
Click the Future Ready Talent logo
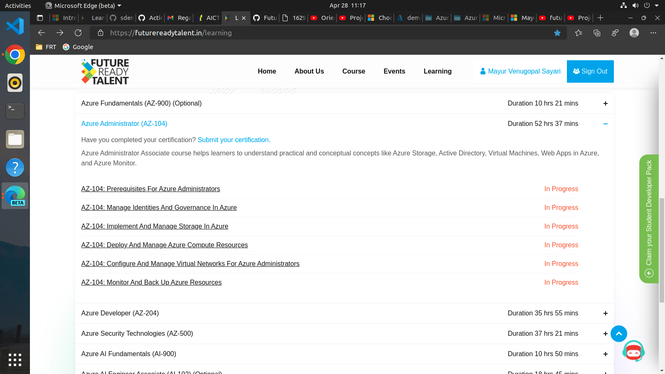tap(105, 71)
